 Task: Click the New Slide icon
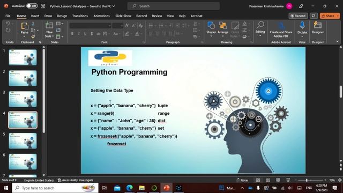[49, 25]
